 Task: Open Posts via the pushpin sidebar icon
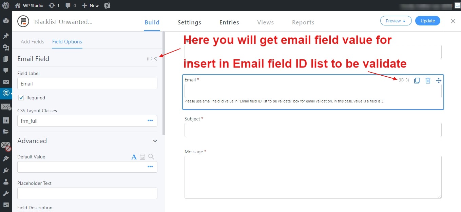(6, 36)
